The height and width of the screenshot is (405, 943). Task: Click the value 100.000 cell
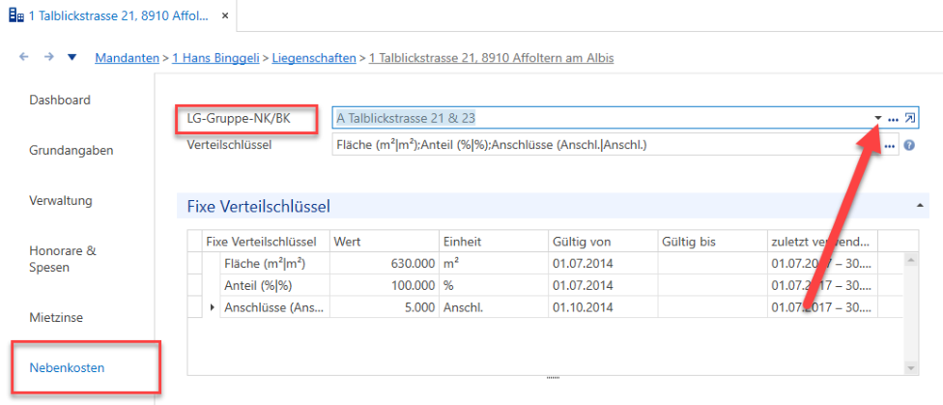click(385, 285)
